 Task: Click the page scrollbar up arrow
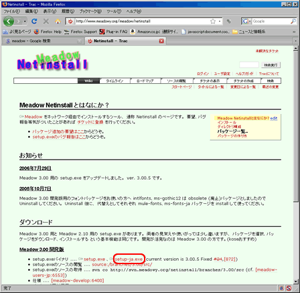click(x=296, y=48)
